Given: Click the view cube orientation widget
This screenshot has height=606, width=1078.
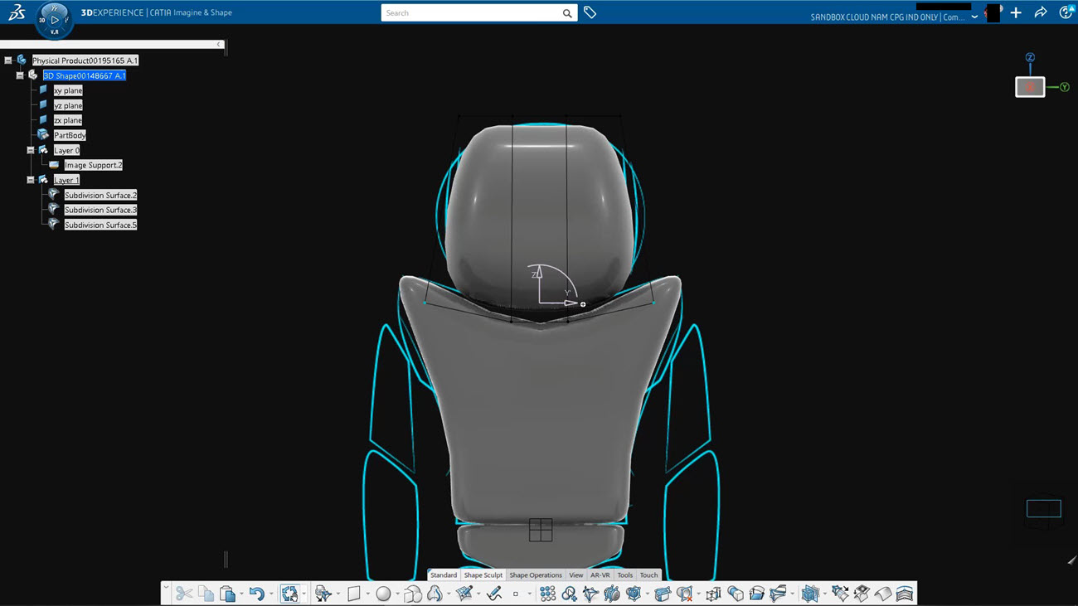Looking at the screenshot, I should (x=1030, y=87).
